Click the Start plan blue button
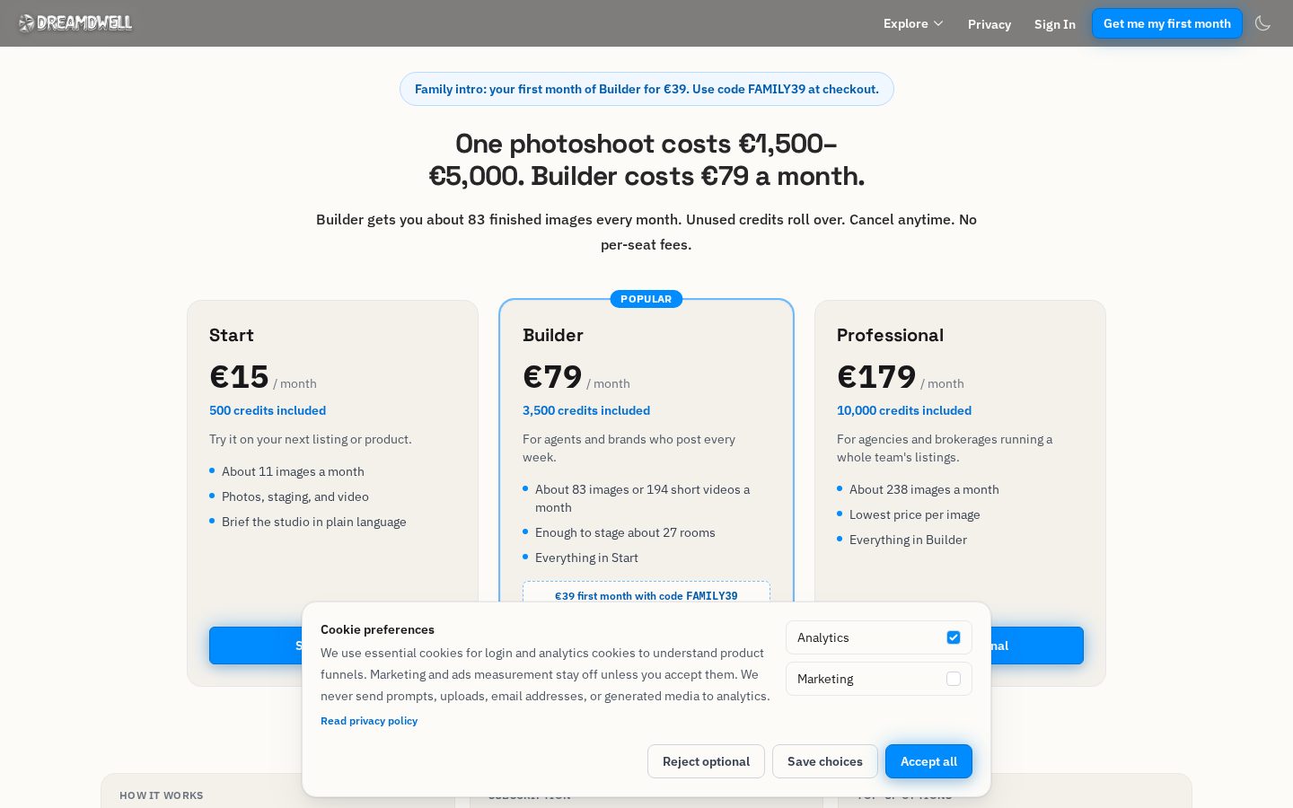 click(x=256, y=646)
